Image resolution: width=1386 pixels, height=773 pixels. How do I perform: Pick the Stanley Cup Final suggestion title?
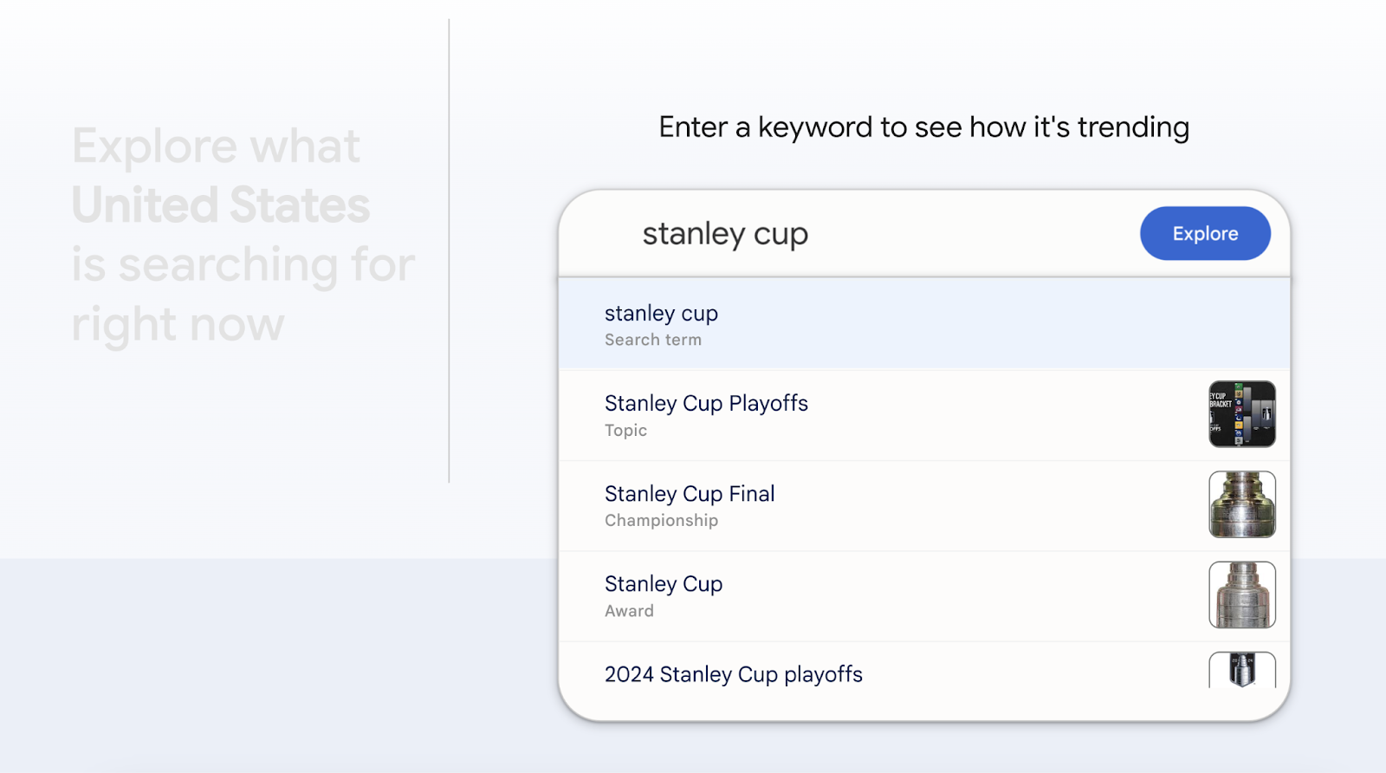click(x=690, y=494)
